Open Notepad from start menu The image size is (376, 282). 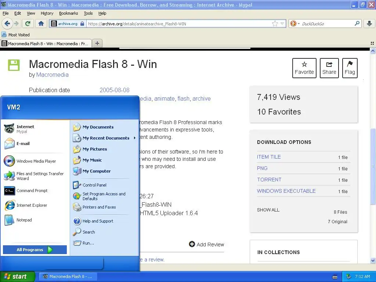click(x=35, y=220)
